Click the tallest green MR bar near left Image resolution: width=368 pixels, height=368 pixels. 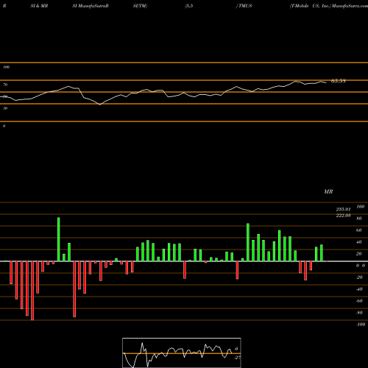[x=59, y=239]
